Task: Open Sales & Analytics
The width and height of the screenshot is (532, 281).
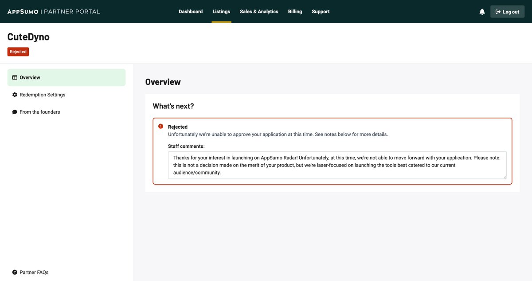Action: (x=259, y=12)
